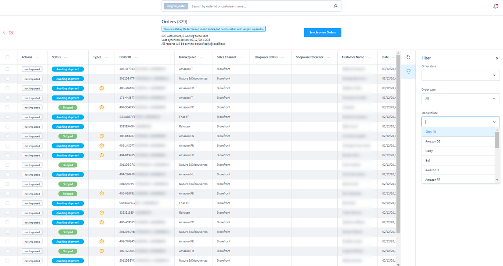Toggle the filter funnel icon
The width and height of the screenshot is (503, 266).
click(x=408, y=72)
